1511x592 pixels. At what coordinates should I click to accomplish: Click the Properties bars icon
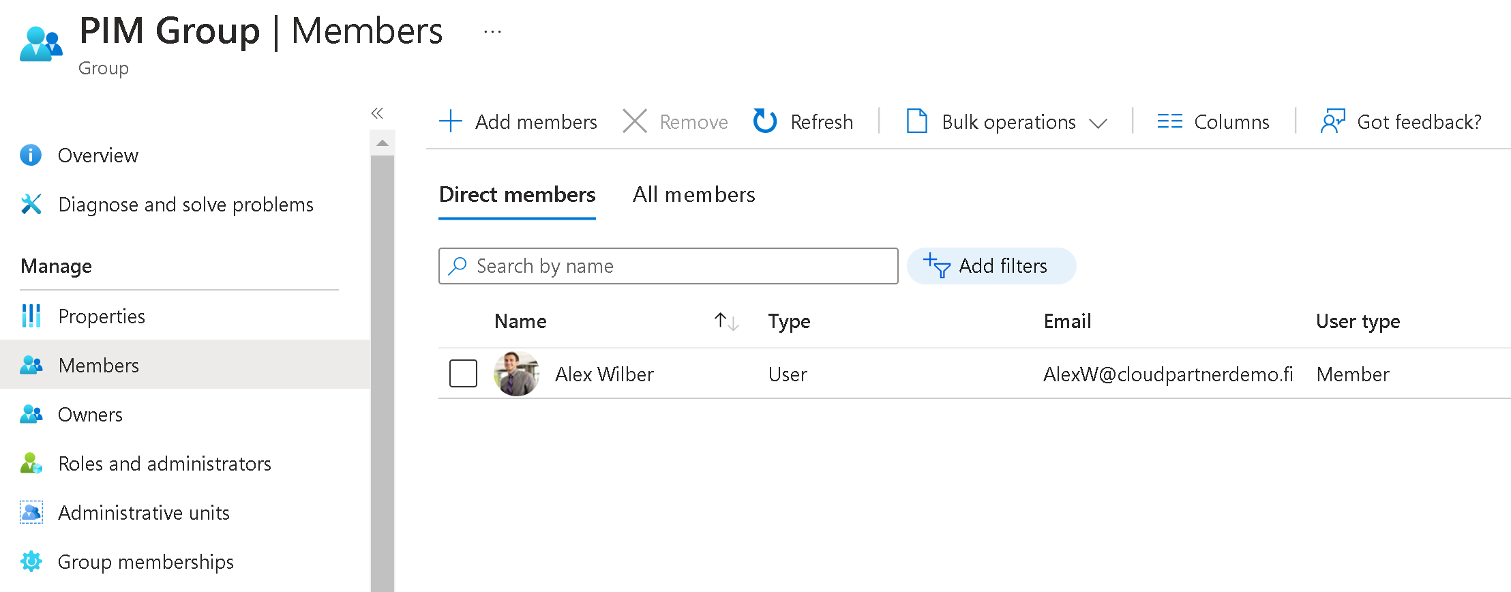31,316
